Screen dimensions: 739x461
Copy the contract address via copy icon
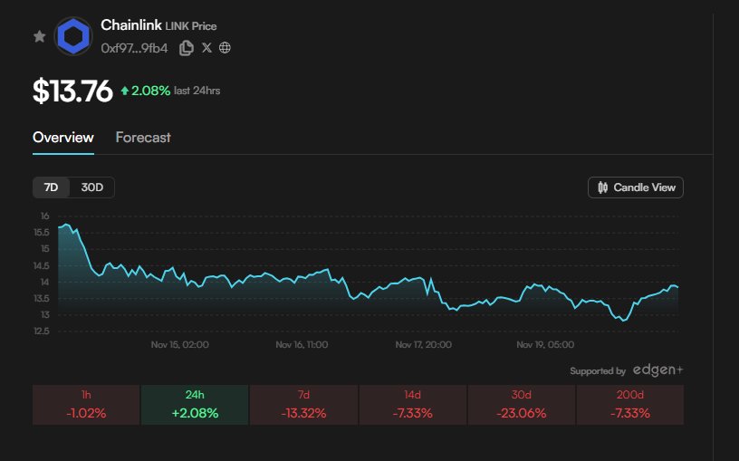(x=187, y=47)
